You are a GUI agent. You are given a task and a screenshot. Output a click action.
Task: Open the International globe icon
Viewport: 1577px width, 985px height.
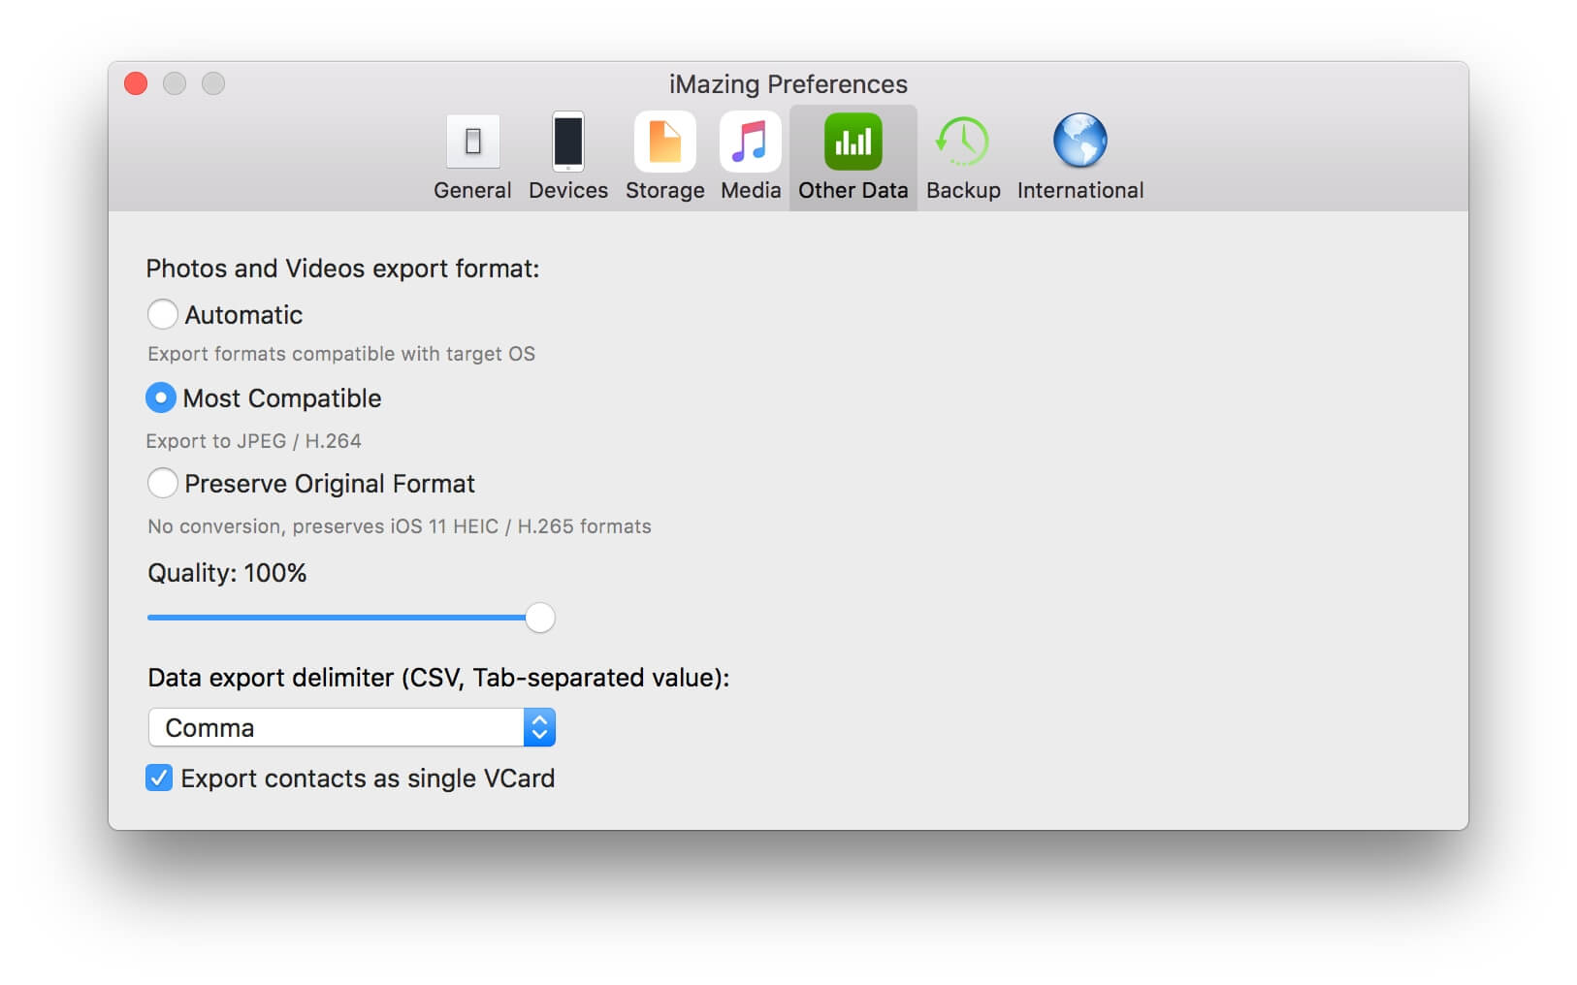click(x=1079, y=142)
